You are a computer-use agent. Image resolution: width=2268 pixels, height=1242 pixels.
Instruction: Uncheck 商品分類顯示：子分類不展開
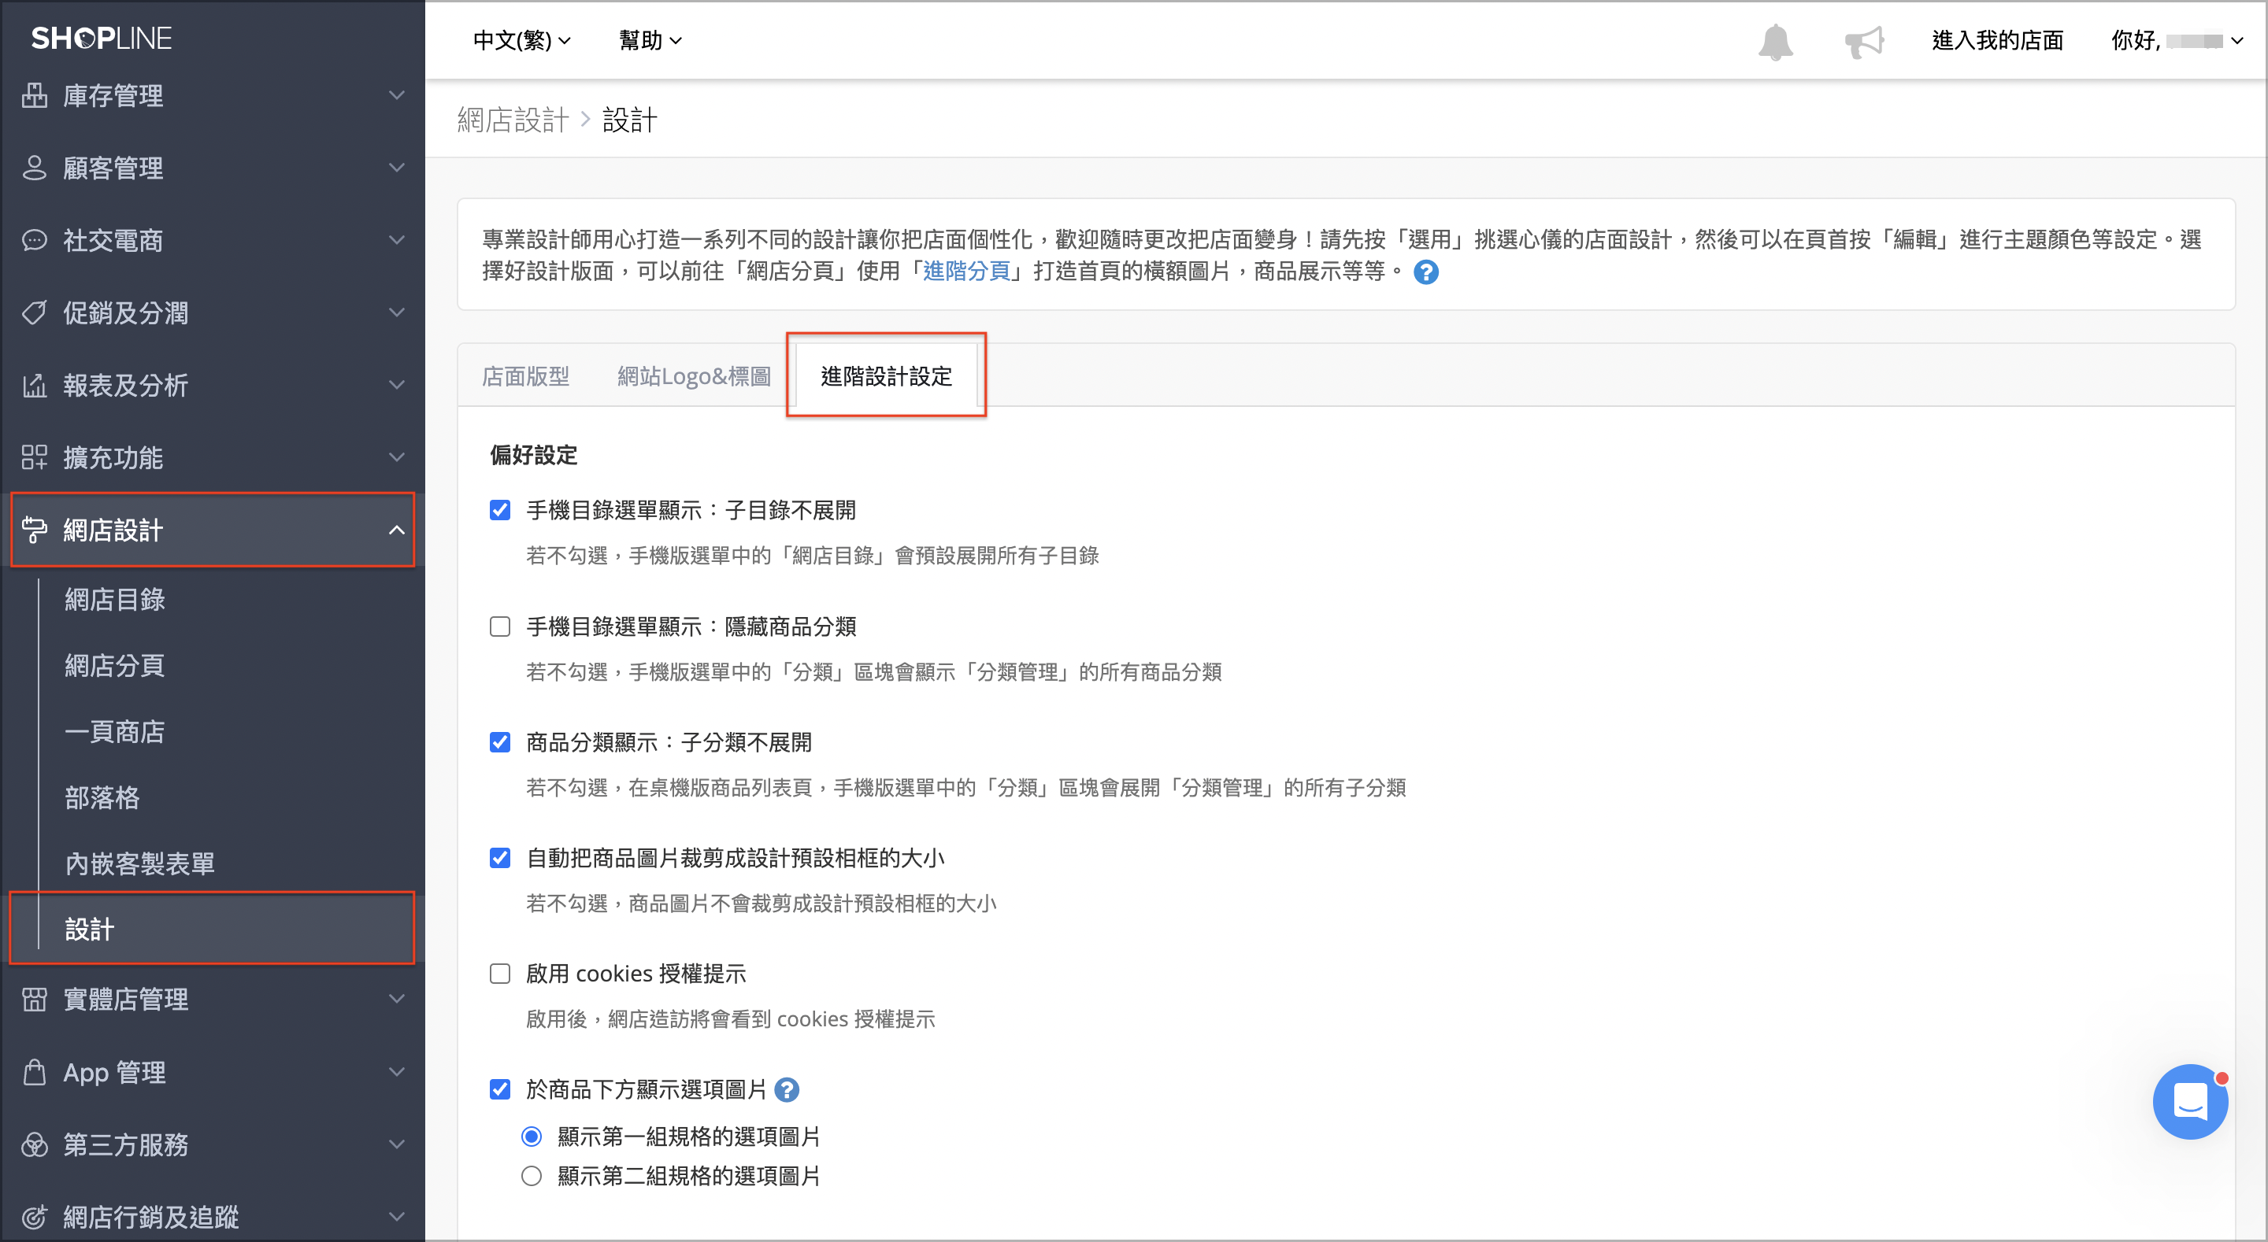tap(500, 742)
